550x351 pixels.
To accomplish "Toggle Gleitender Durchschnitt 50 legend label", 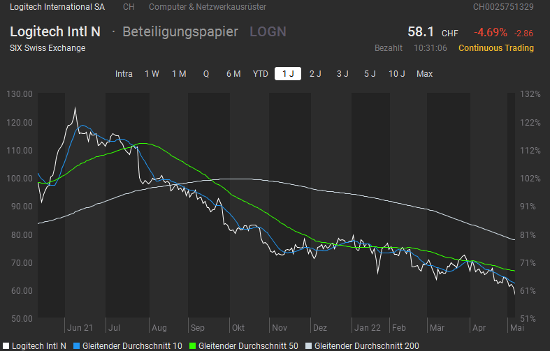I will [248, 346].
